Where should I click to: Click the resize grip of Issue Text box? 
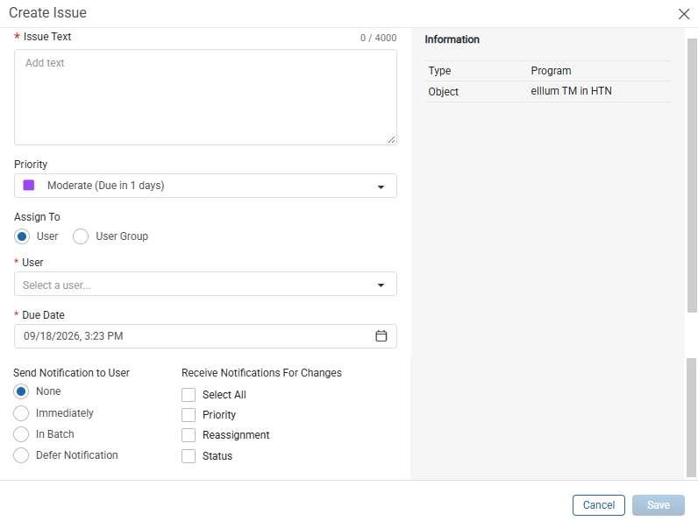(391, 140)
